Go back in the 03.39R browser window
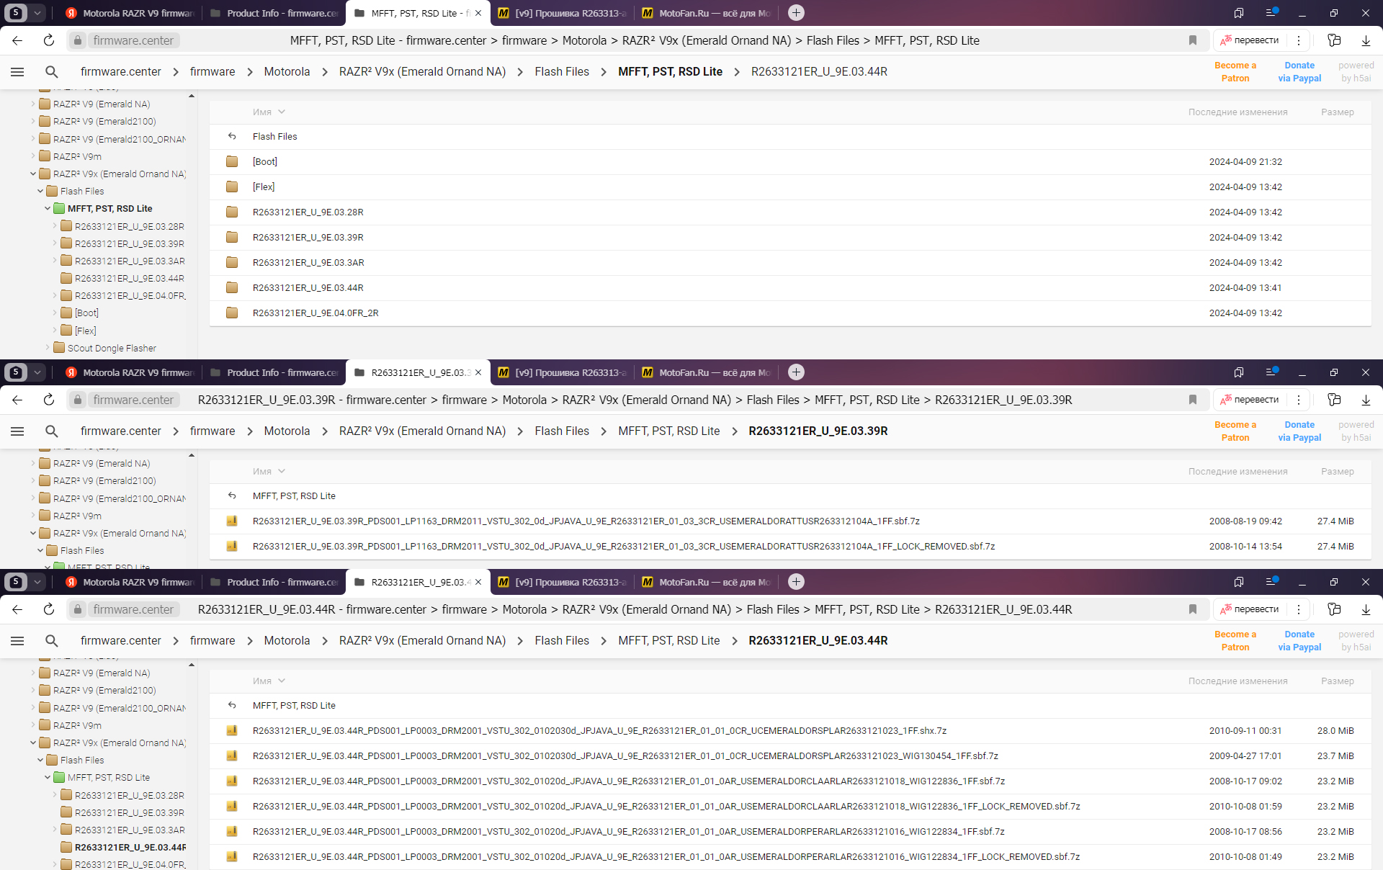The image size is (1383, 870). pos(17,400)
